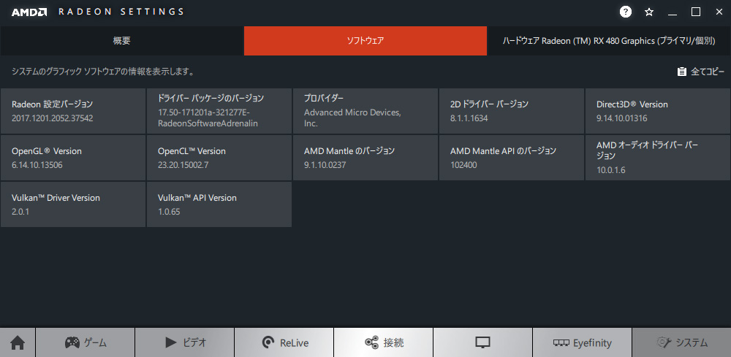Click the AMD Mantle API のバージョン label

[x=503, y=151]
